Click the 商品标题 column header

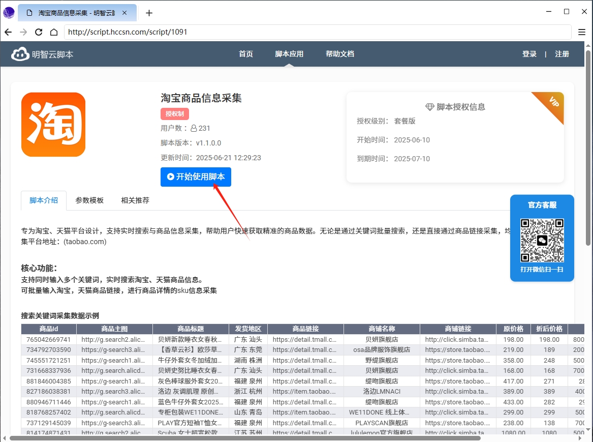point(191,329)
